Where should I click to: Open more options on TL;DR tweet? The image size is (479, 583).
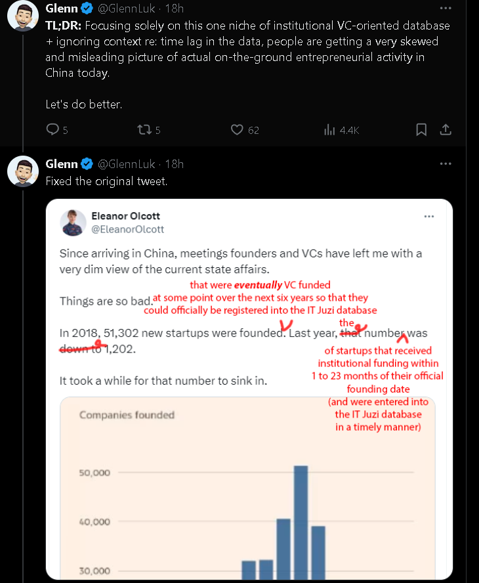pyautogui.click(x=446, y=9)
